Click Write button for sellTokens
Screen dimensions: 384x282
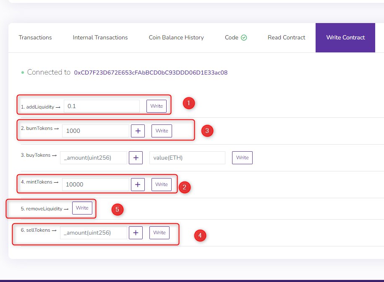tap(159, 233)
